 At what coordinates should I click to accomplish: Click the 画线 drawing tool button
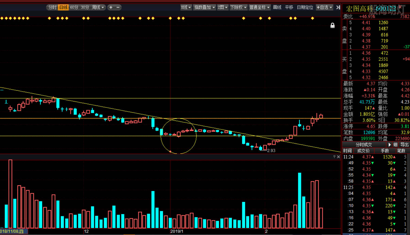[x=277, y=7]
